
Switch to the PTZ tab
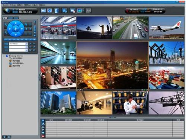(5, 18)
